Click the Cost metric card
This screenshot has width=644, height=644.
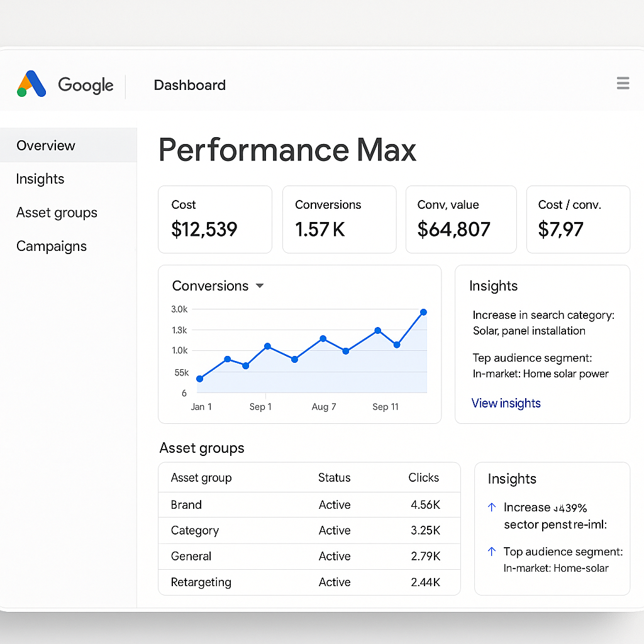pos(214,219)
